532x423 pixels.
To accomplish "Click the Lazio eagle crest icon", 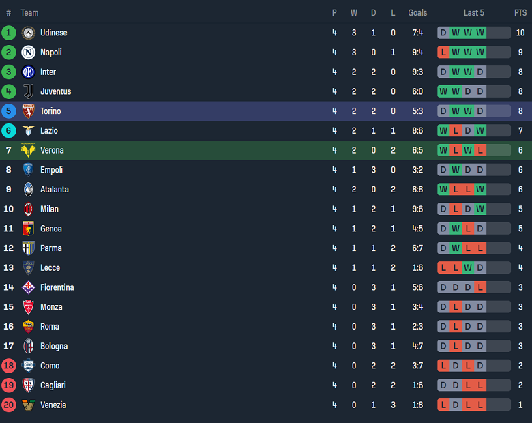I will click(x=28, y=130).
